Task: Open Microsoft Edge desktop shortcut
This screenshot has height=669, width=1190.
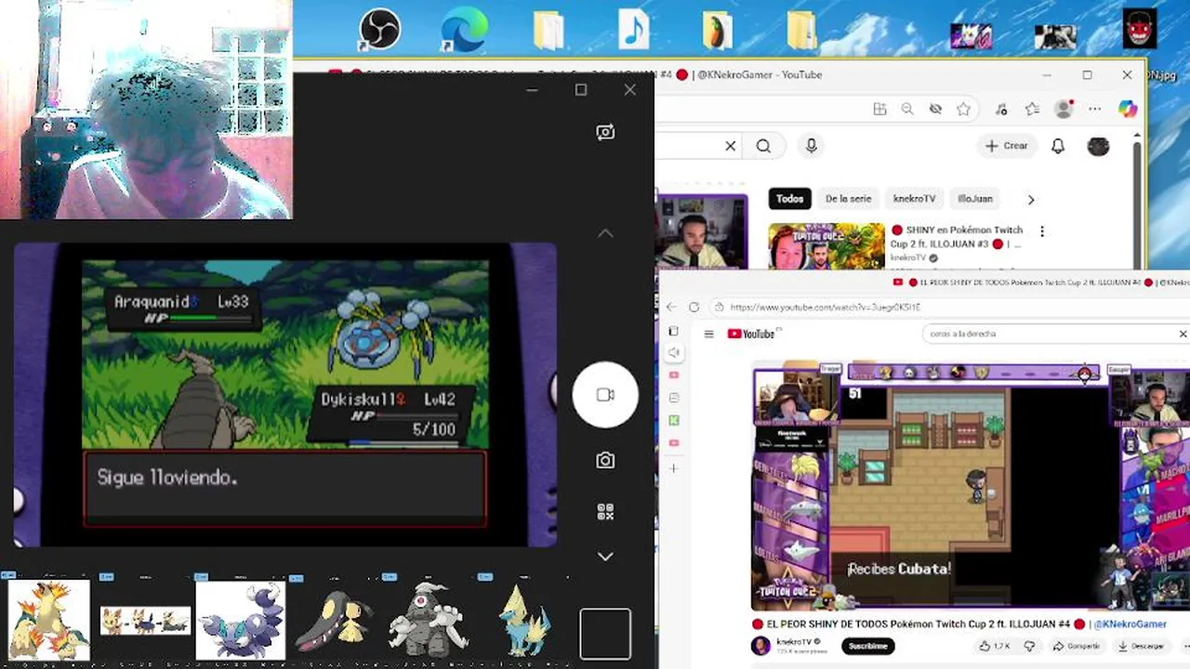Action: 464,29
